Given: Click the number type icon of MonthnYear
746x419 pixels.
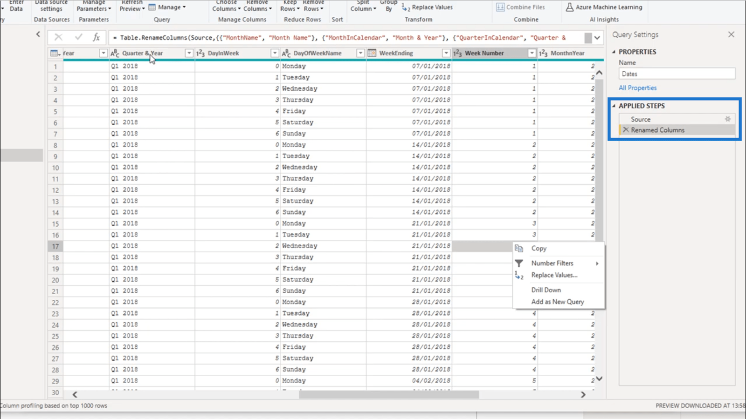Looking at the screenshot, I should pos(543,53).
